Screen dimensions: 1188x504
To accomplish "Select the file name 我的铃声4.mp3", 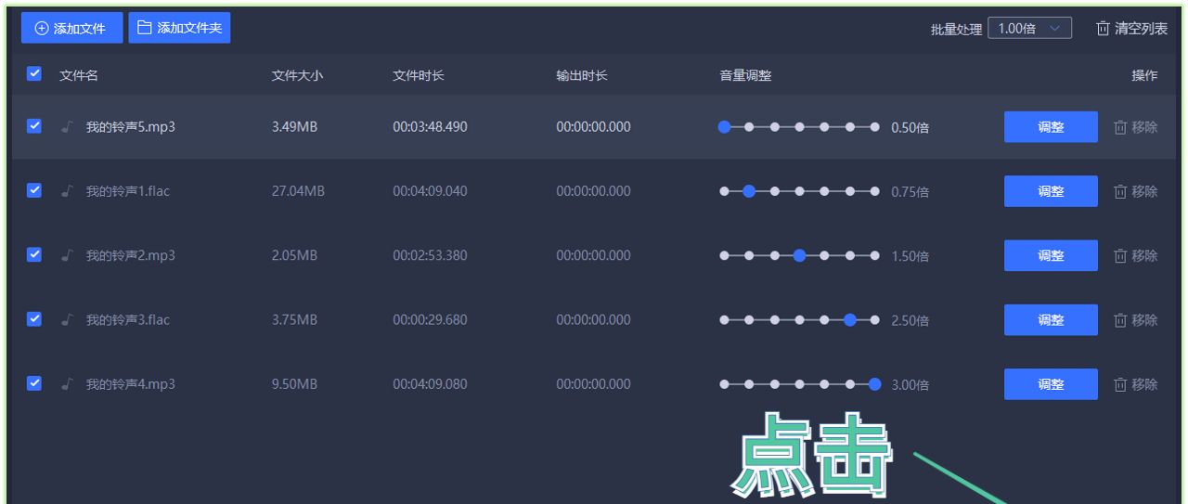I will point(131,383).
